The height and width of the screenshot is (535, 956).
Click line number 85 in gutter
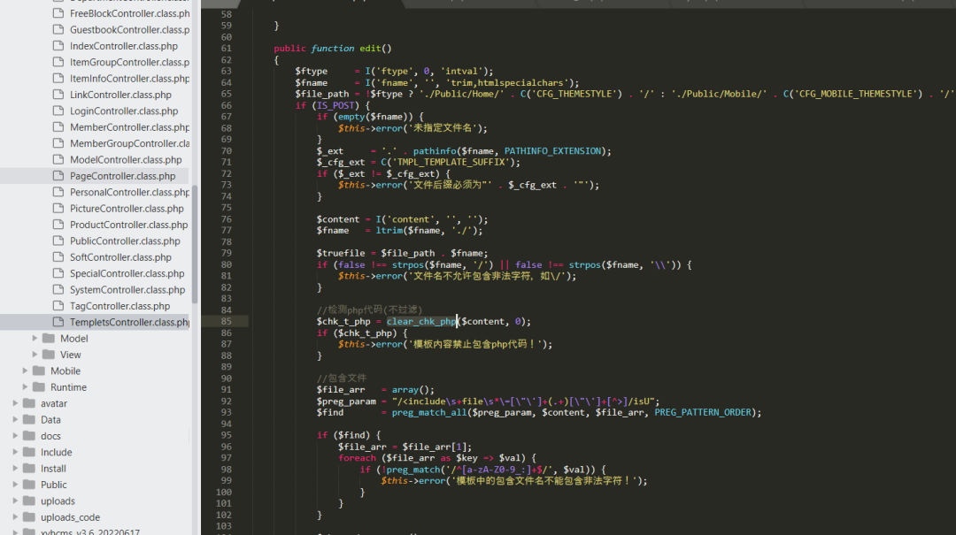coord(227,321)
